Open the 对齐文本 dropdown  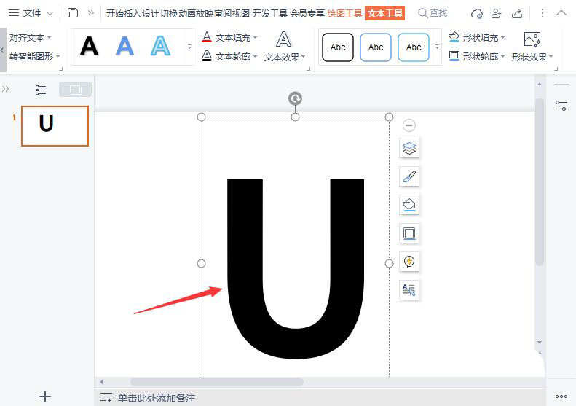tap(30, 37)
